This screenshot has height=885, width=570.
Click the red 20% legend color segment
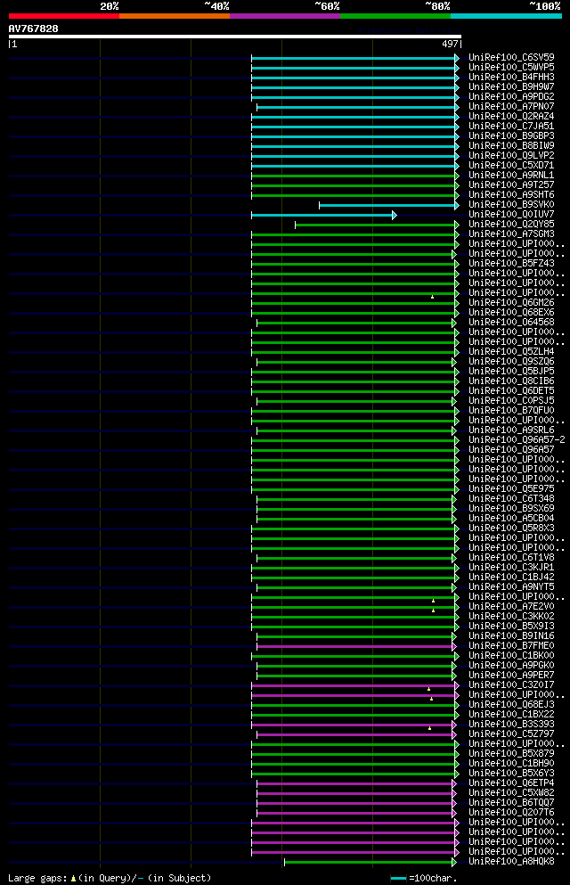[64, 16]
